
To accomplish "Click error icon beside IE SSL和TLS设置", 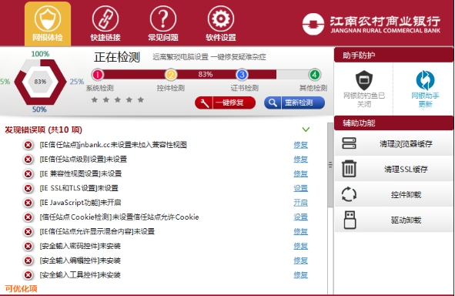I will click(x=28, y=188).
